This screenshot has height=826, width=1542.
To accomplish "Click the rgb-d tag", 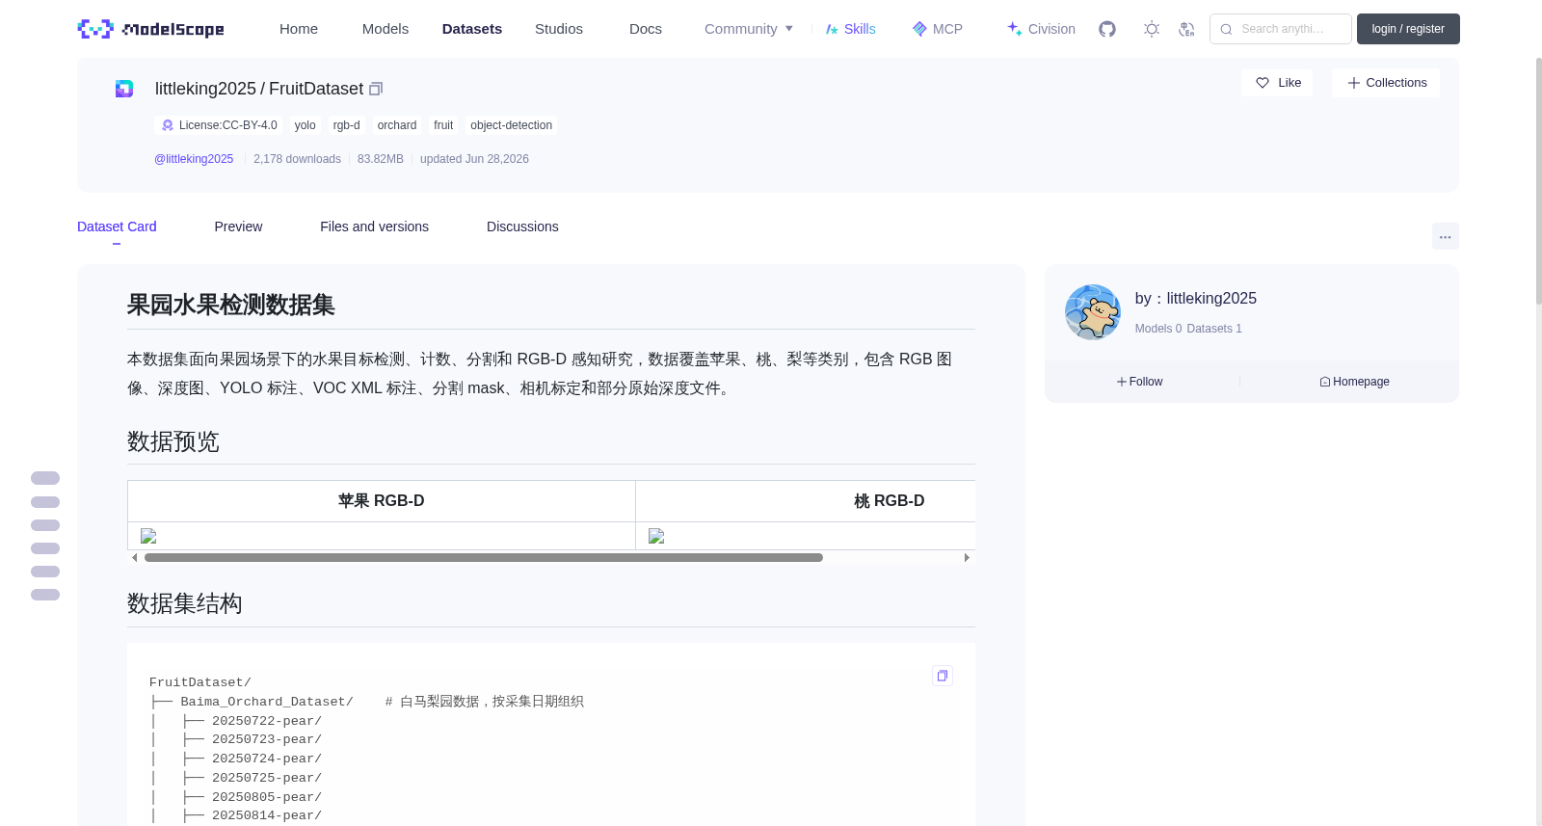I will [x=347, y=125].
